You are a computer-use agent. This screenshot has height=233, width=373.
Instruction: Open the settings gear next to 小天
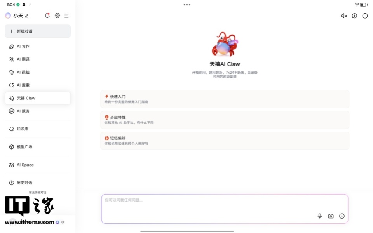tap(57, 16)
